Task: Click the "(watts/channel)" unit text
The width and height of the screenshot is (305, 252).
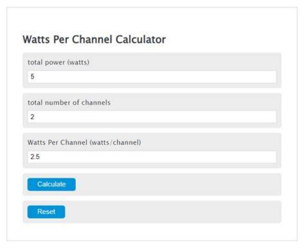Action: (115, 143)
